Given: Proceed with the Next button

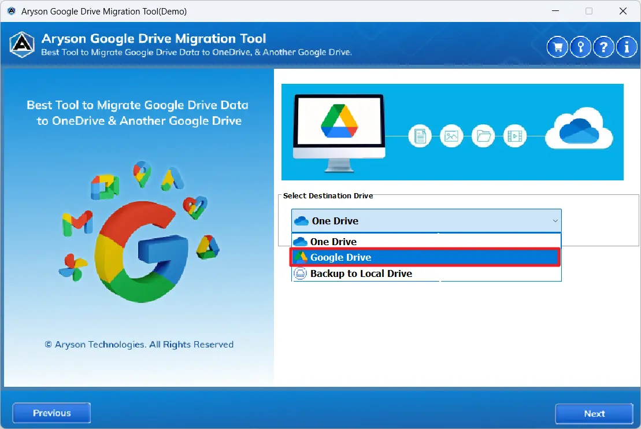Looking at the screenshot, I should point(594,413).
